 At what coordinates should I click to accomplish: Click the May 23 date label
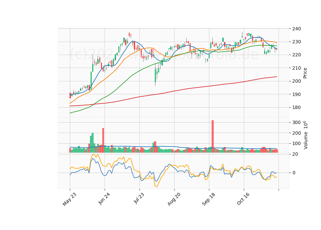[x=70, y=199]
